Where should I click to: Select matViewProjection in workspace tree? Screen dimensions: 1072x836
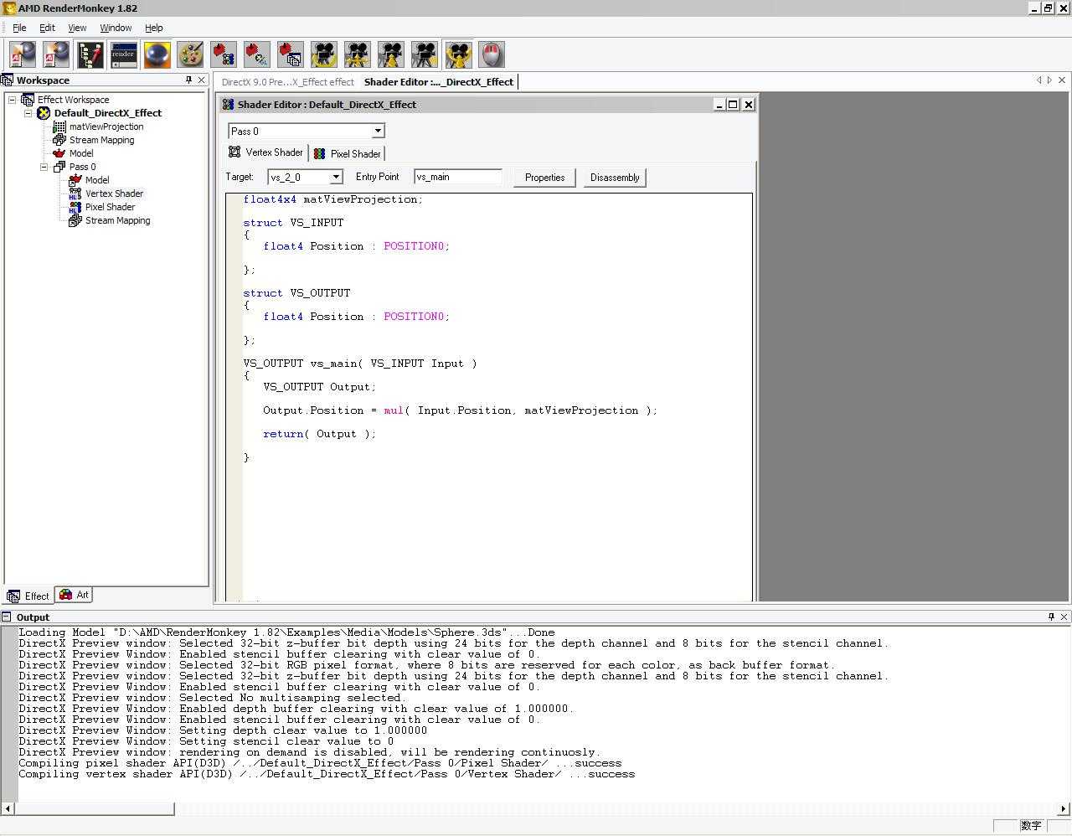106,126
